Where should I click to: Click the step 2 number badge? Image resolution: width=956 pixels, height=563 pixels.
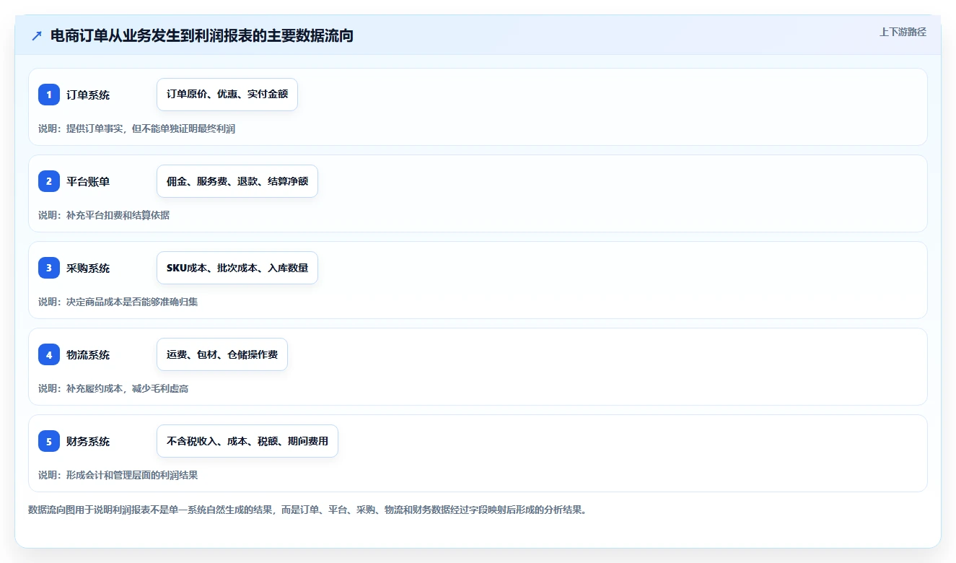[49, 181]
